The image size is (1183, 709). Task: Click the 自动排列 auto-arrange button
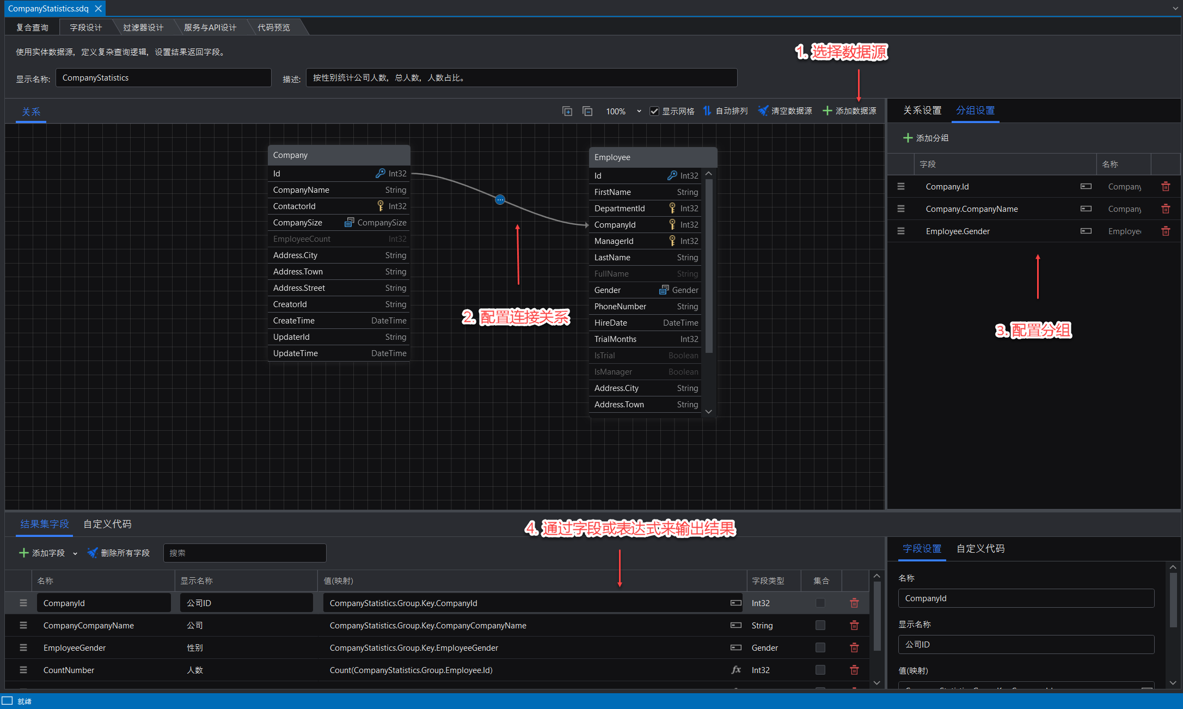click(725, 111)
